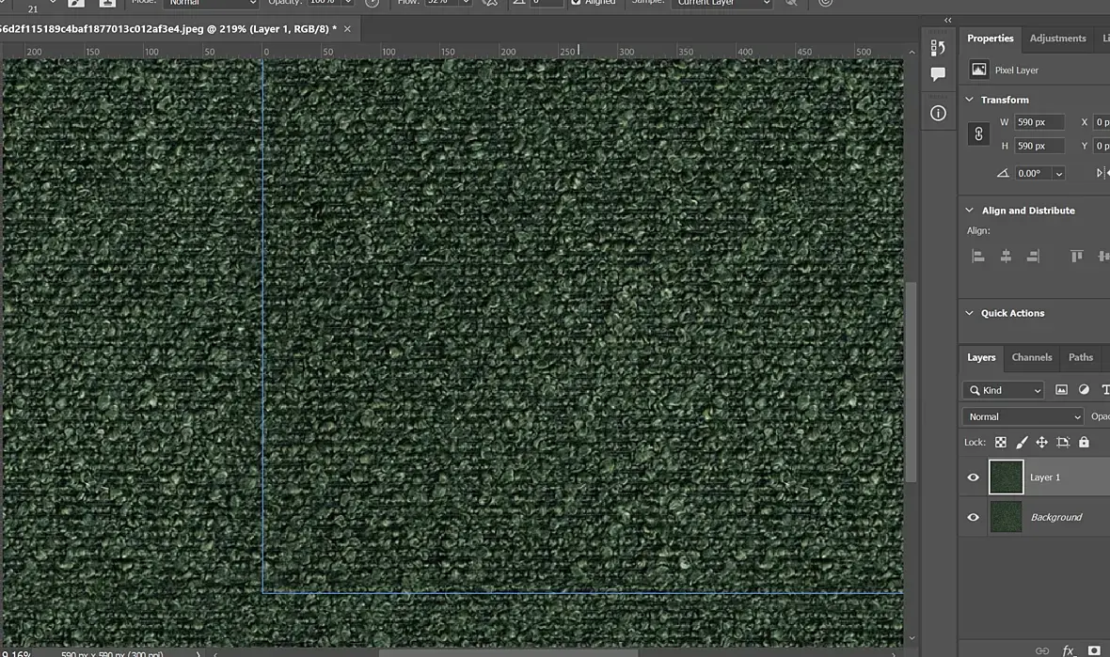This screenshot has width=1110, height=657.
Task: Close the jpeg document tab
Action: pyautogui.click(x=347, y=29)
